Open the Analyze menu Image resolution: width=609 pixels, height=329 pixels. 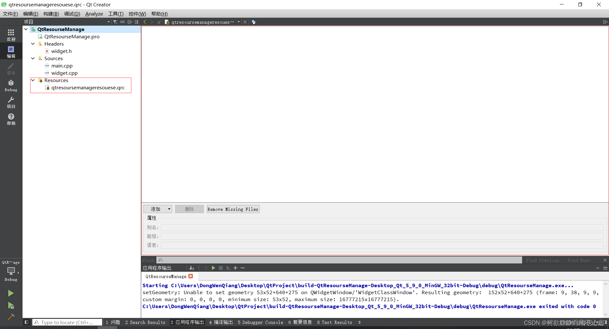94,14
